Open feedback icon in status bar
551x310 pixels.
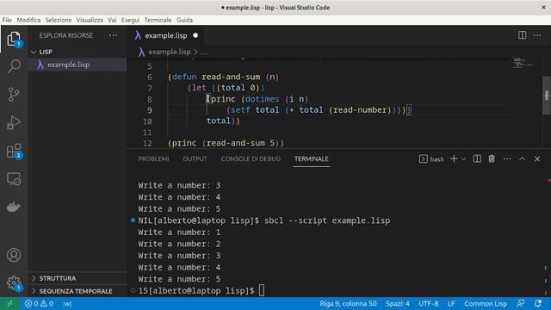pos(520,304)
